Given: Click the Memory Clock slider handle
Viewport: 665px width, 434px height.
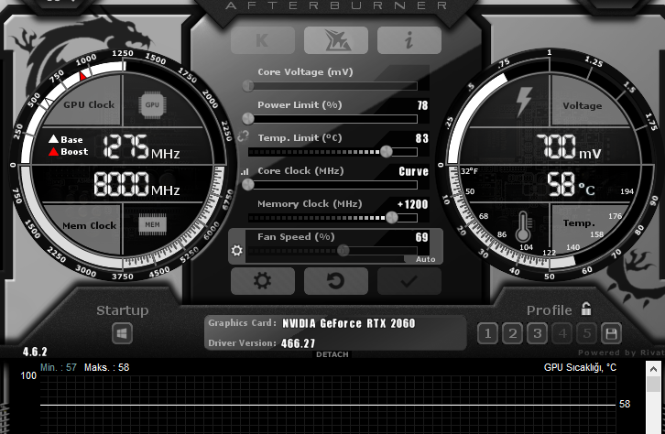Looking at the screenshot, I should tap(391, 218).
